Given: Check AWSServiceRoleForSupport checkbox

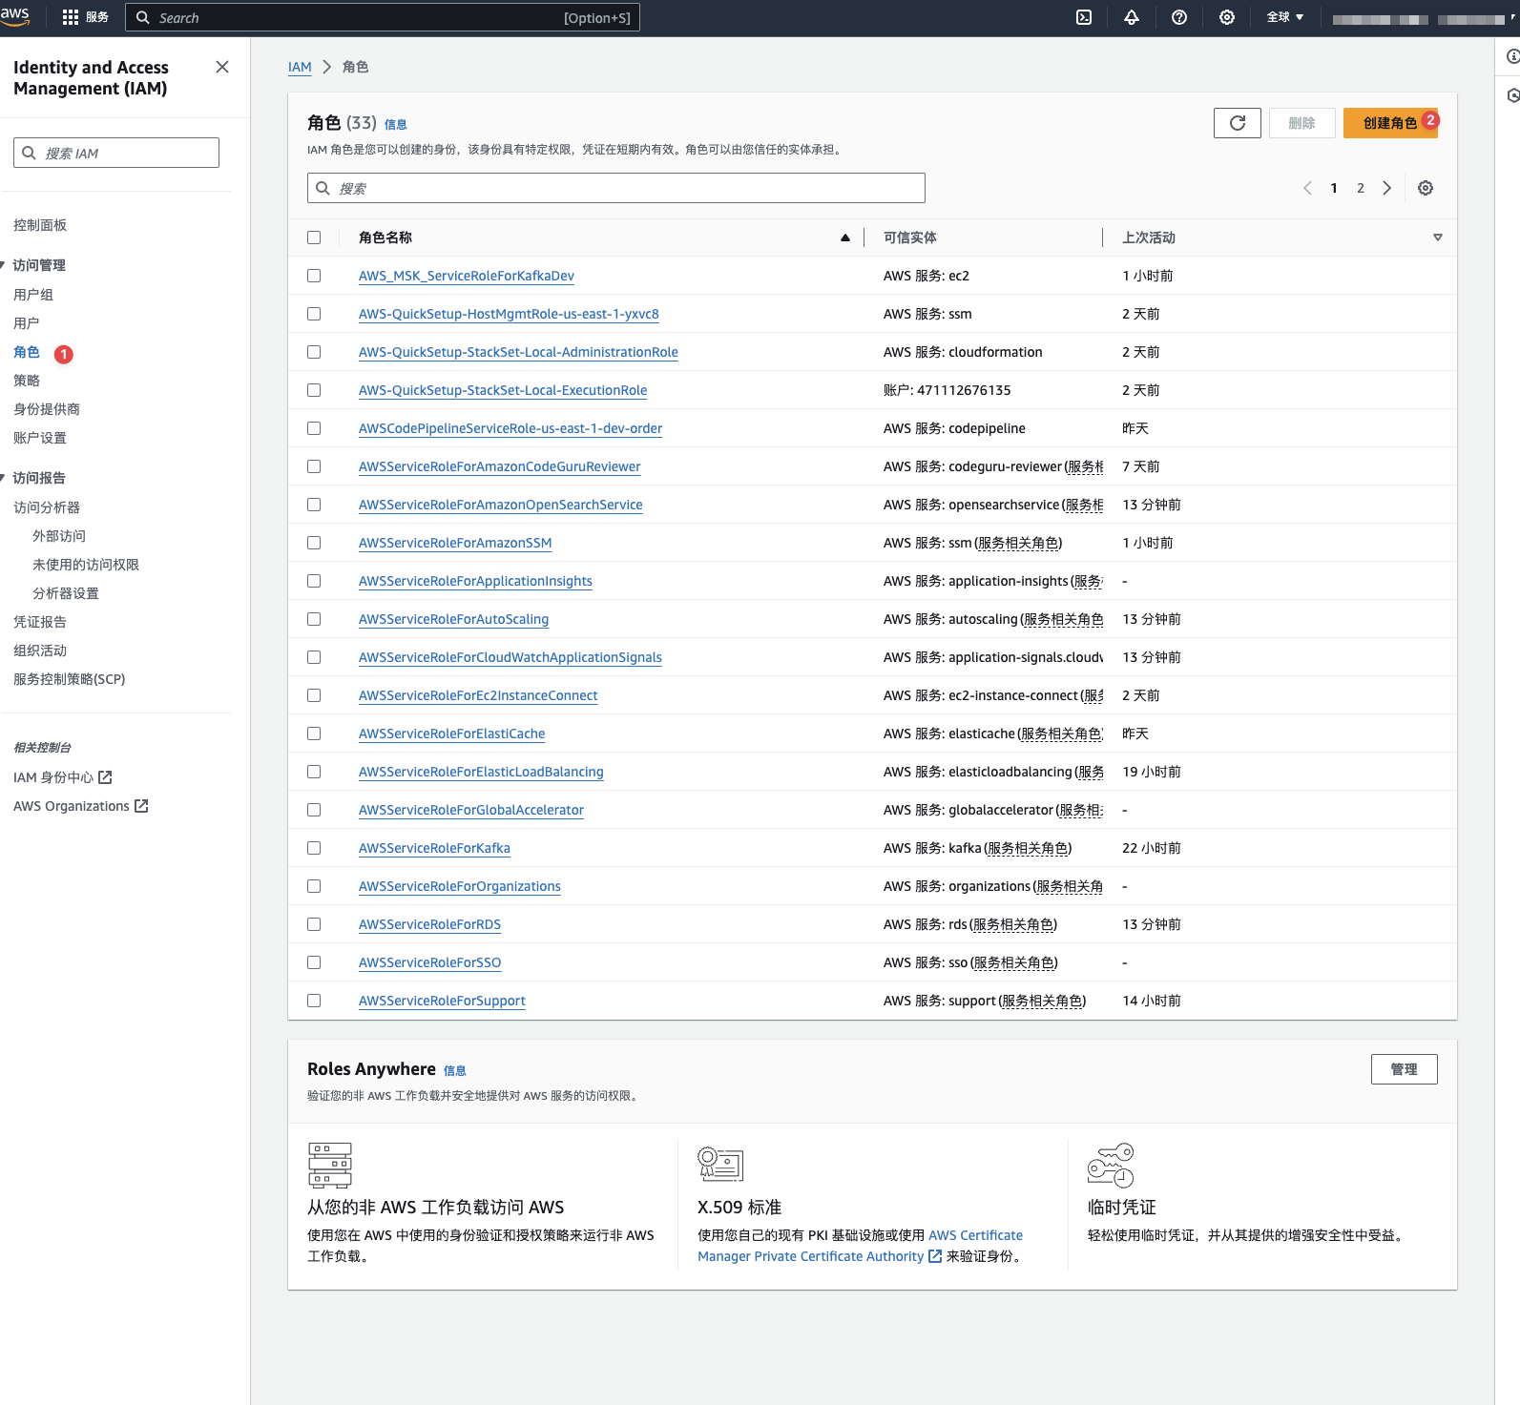Looking at the screenshot, I should point(314,1001).
